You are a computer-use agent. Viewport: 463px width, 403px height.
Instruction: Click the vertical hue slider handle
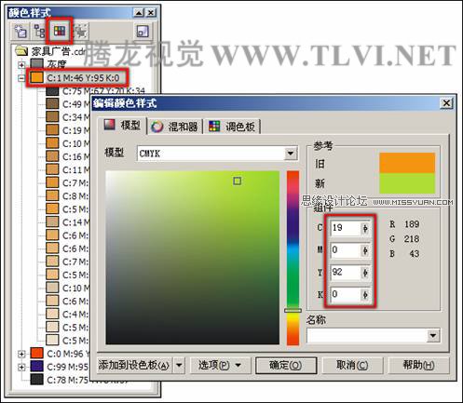point(293,310)
